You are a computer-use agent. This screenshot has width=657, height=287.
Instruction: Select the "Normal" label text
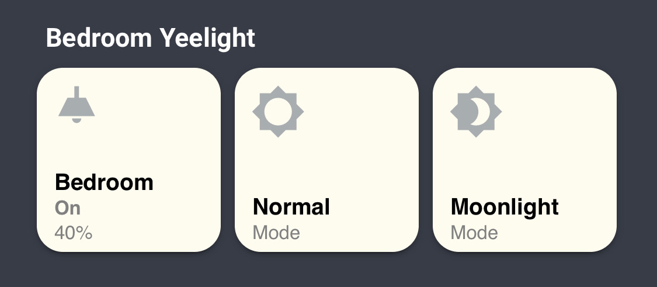pos(291,207)
